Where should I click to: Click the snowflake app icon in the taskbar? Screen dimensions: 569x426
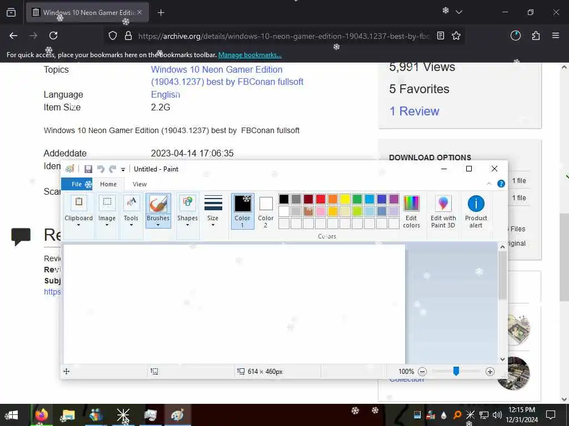(123, 415)
